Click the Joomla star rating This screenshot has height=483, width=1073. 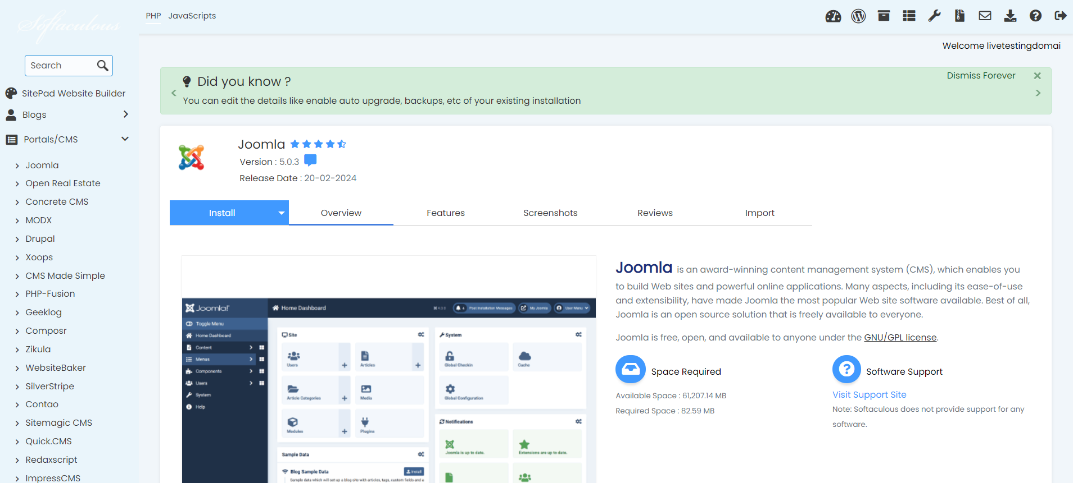tap(318, 144)
